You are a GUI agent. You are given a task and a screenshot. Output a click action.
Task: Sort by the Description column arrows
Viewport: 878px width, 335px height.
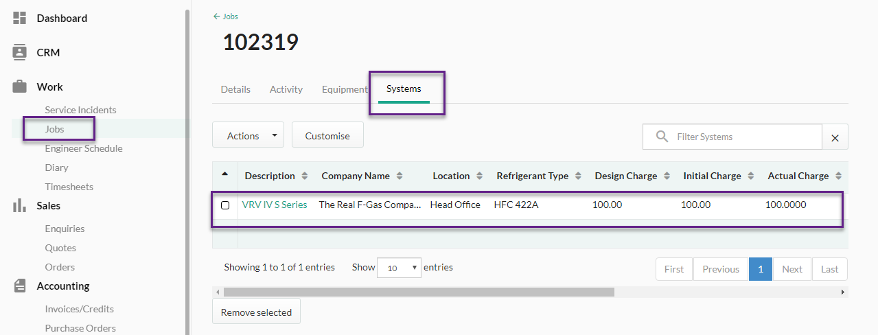coord(305,176)
